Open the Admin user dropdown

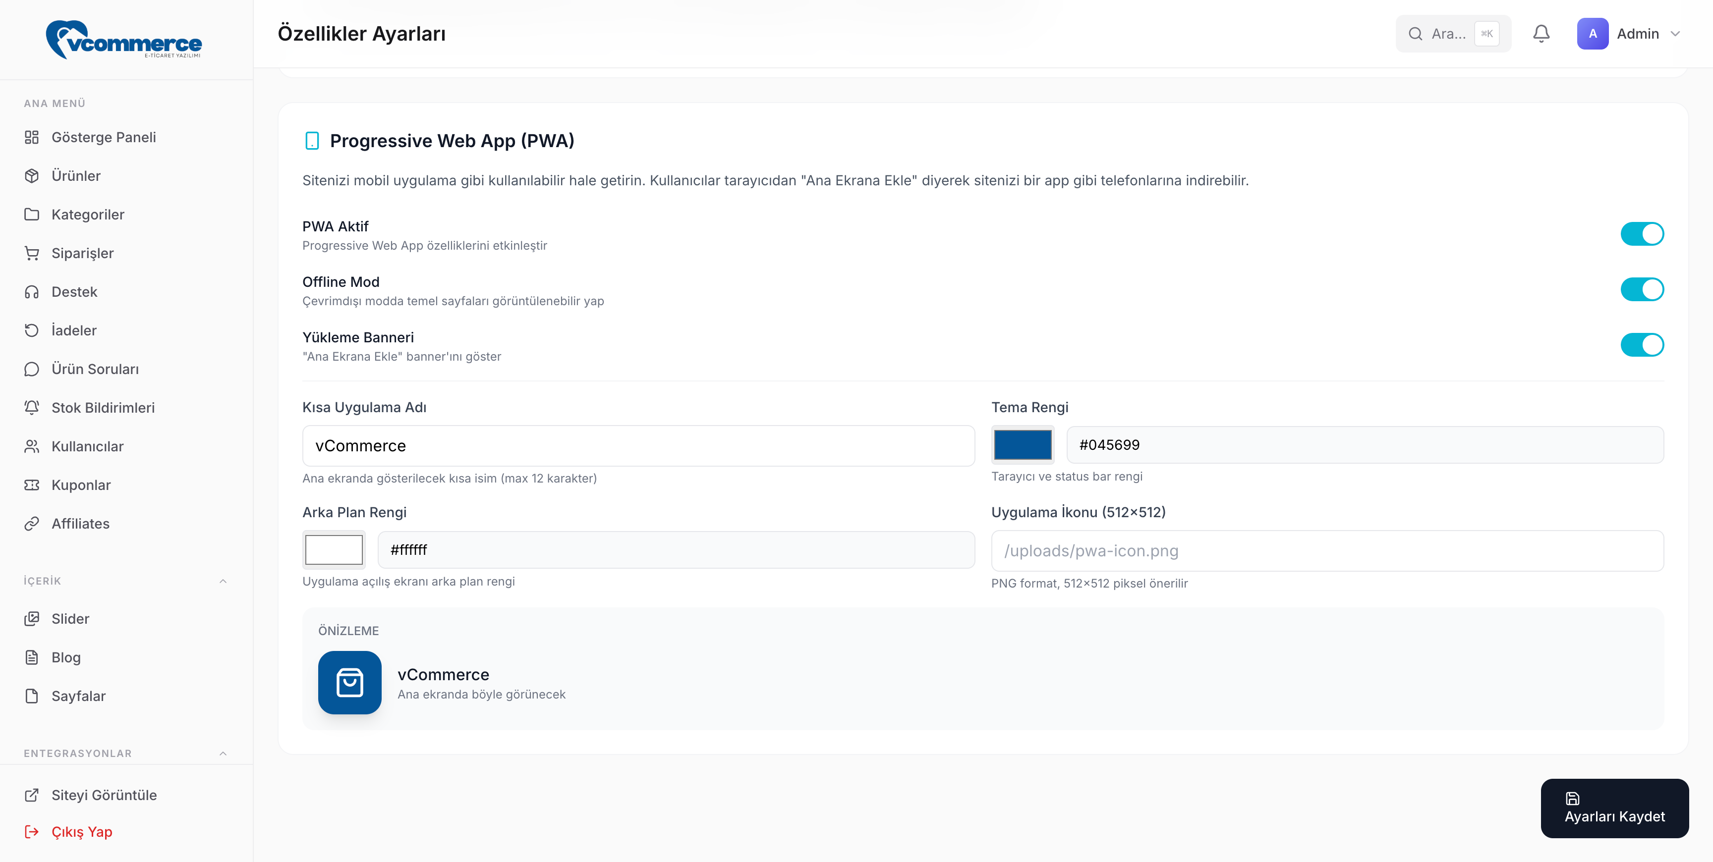tap(1629, 34)
